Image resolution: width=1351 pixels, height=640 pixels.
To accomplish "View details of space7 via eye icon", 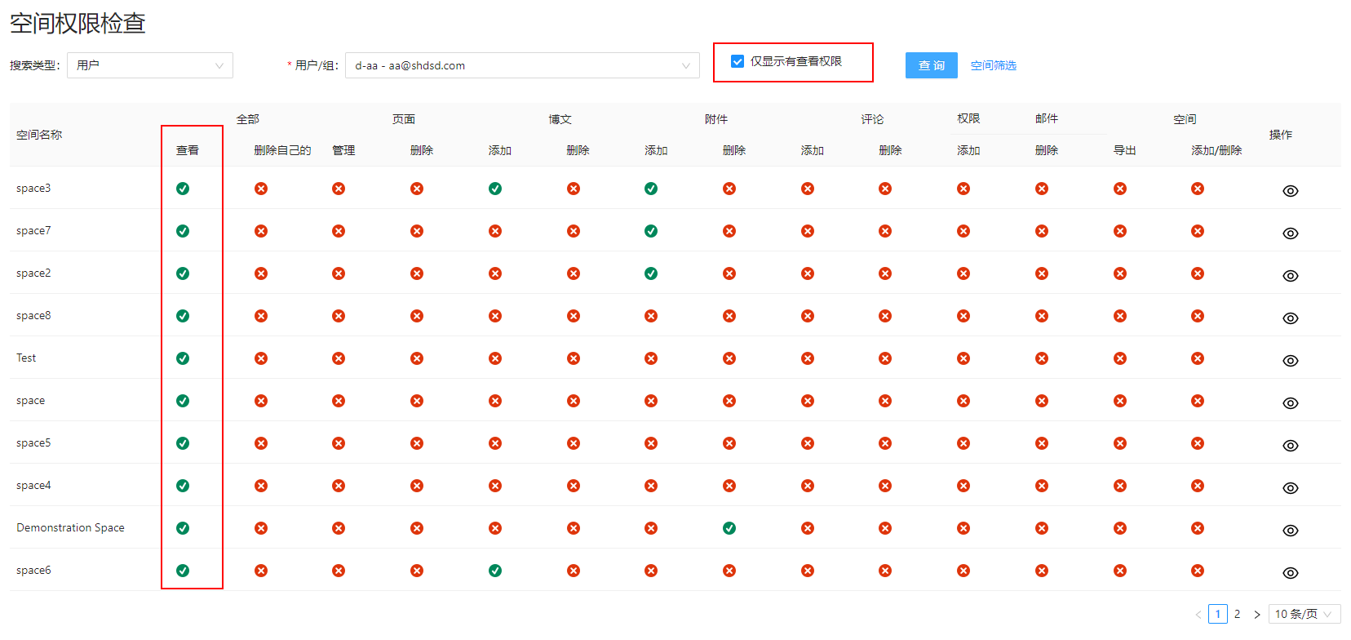I will (1290, 233).
